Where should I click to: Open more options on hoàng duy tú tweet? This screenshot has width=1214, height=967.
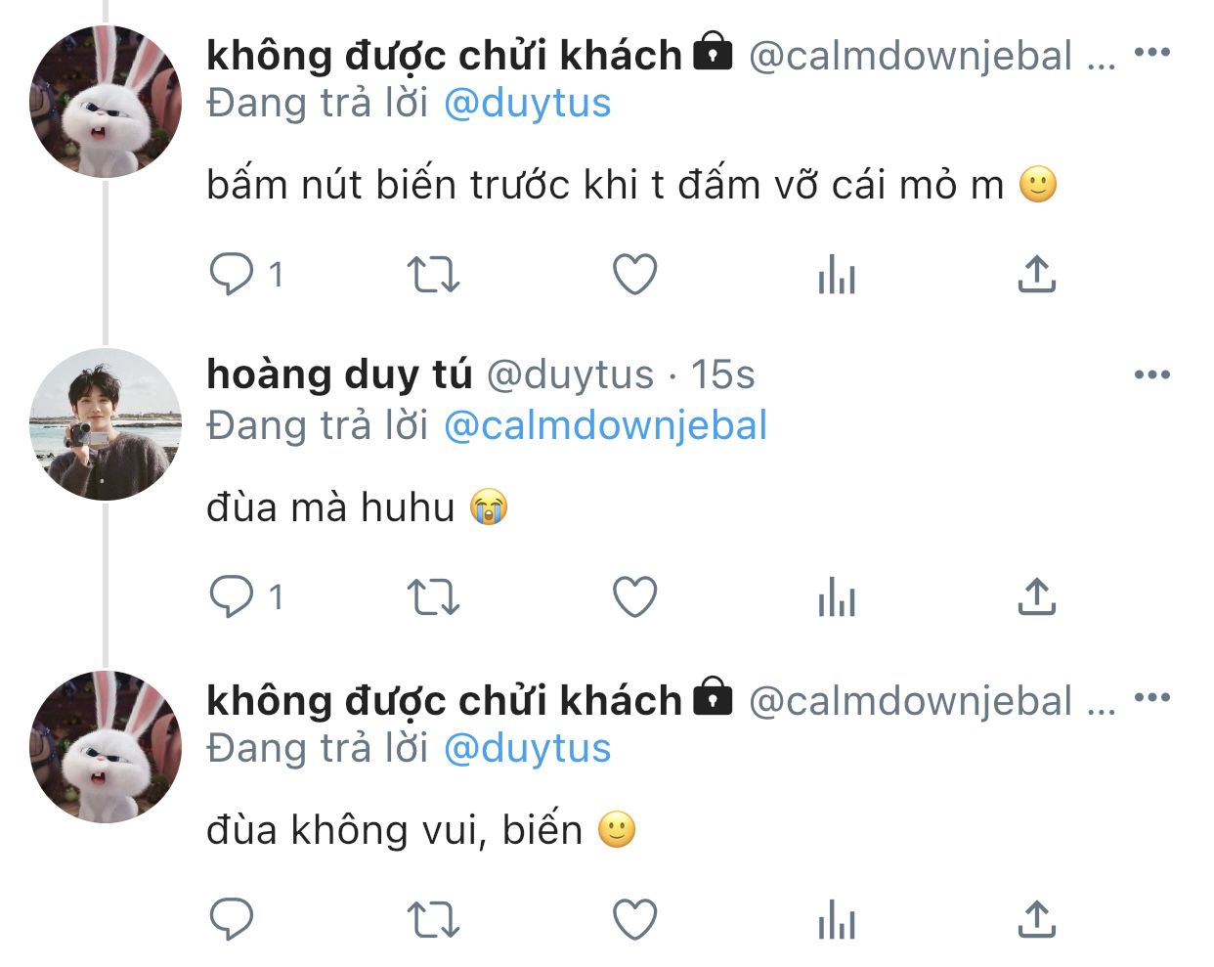click(x=1152, y=374)
